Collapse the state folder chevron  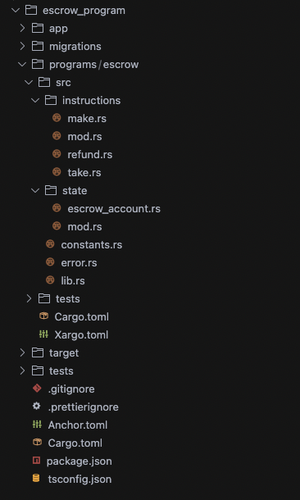click(35, 191)
